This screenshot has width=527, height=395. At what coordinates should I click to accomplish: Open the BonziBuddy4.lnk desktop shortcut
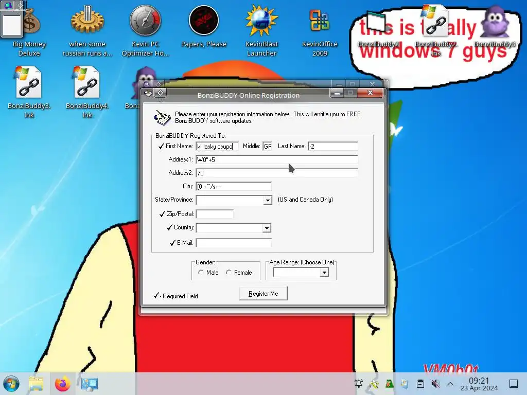(87, 93)
